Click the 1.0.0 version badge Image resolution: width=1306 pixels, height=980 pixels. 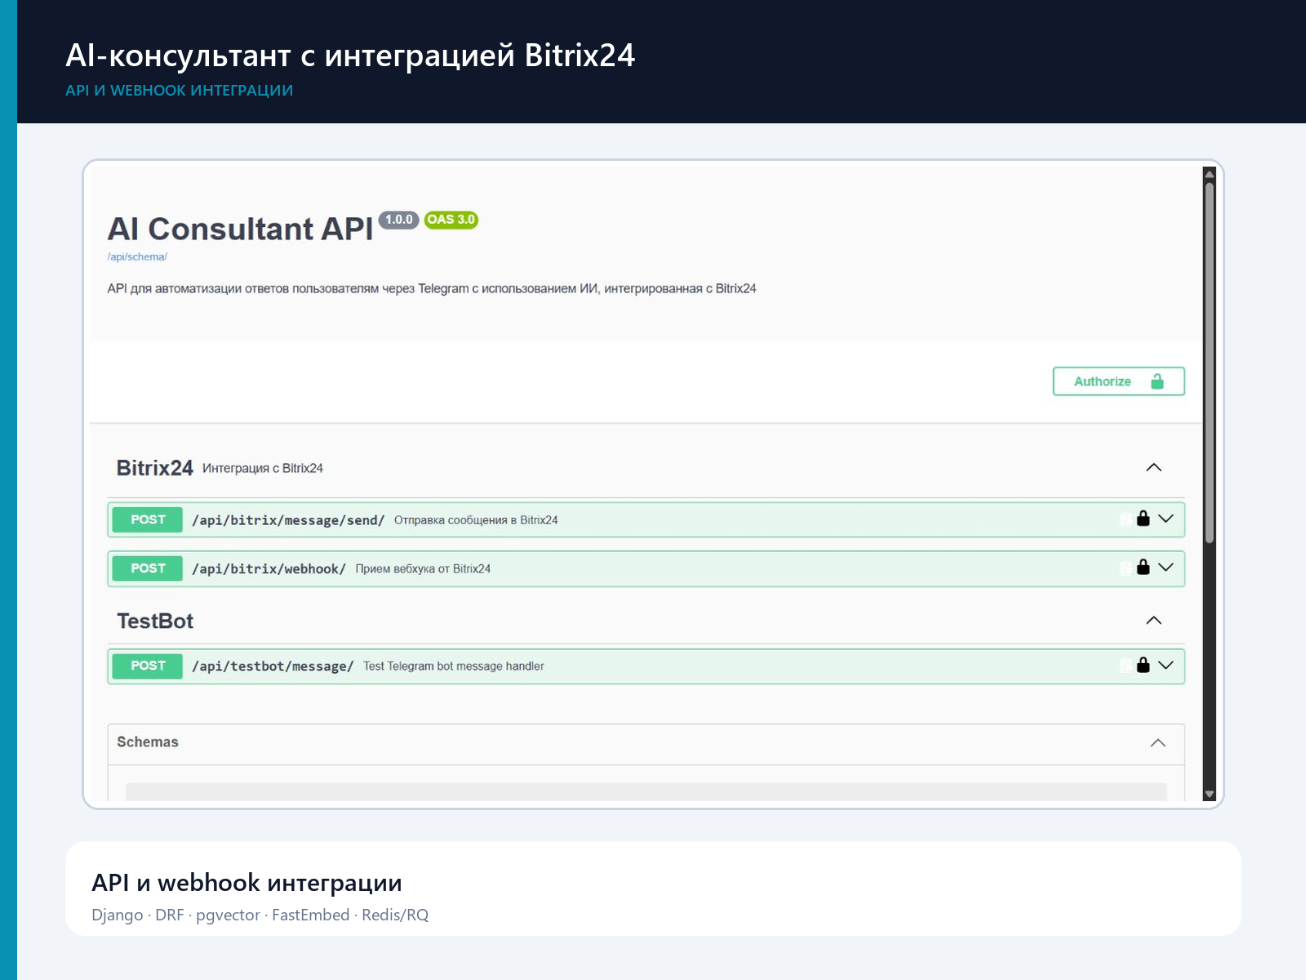coord(399,220)
